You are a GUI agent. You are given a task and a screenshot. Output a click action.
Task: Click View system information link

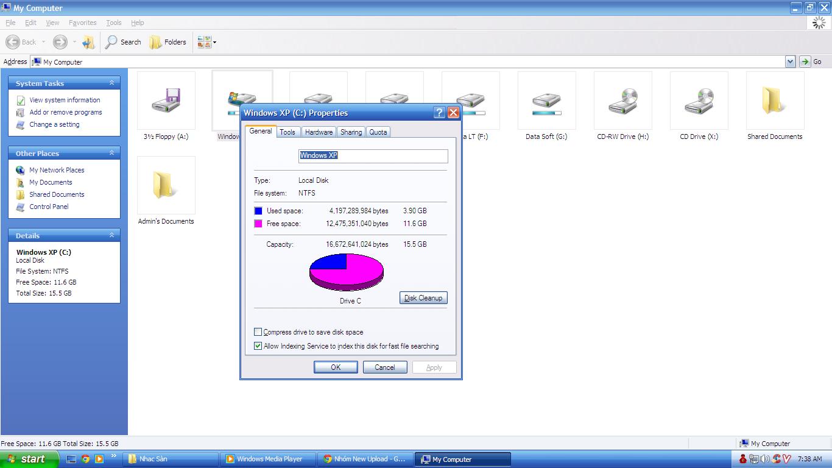coord(65,100)
